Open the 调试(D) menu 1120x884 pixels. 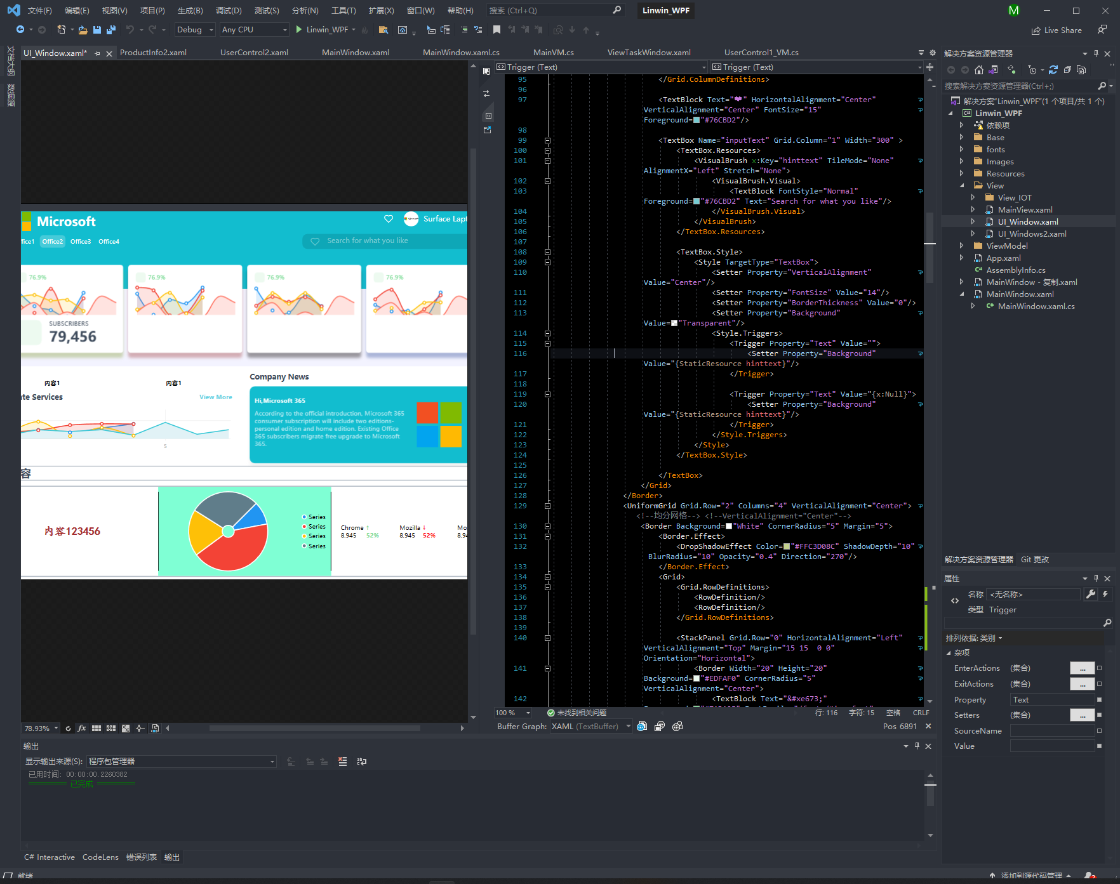tap(229, 10)
